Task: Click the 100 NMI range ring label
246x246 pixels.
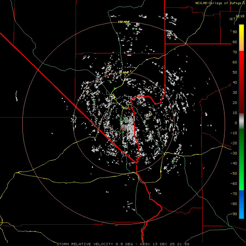Action: click(124, 22)
